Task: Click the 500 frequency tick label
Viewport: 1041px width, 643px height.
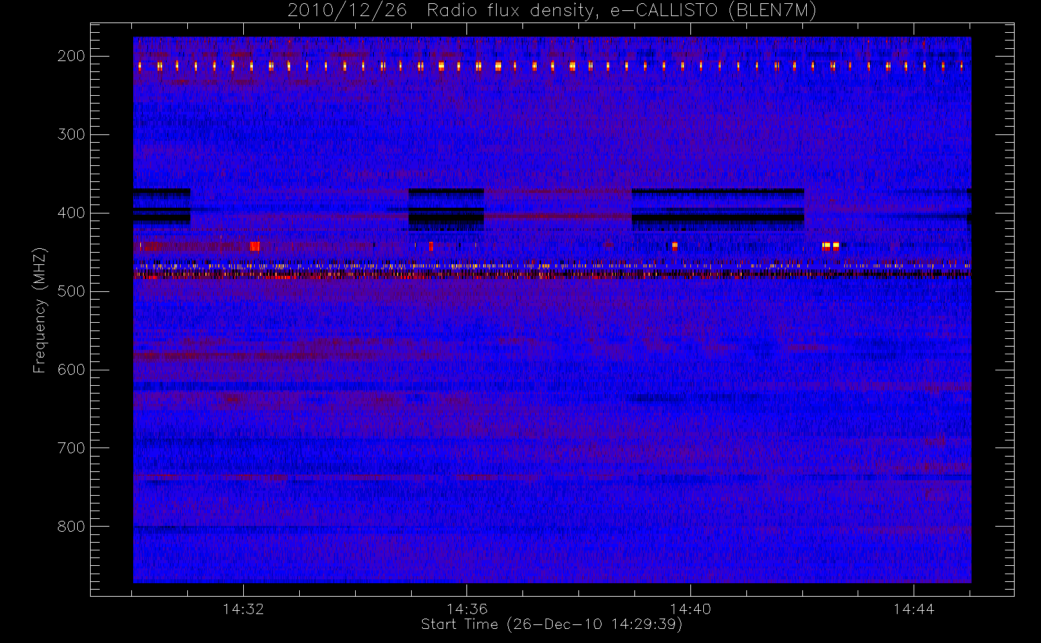Action: pyautogui.click(x=71, y=291)
